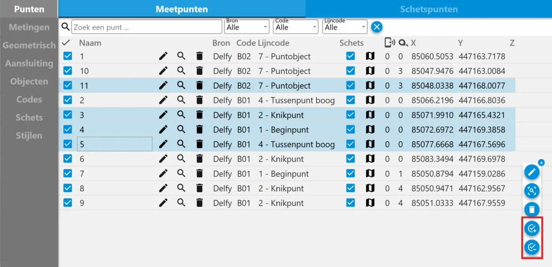Click the floating delete trash button
This screenshot has height=267, width=552.
coord(532,209)
